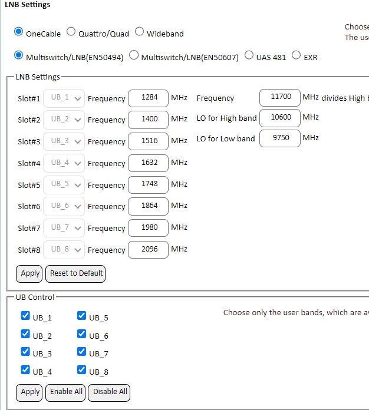The image size is (369, 410).
Task: Disable the UB_3 checkbox
Action: click(25, 352)
